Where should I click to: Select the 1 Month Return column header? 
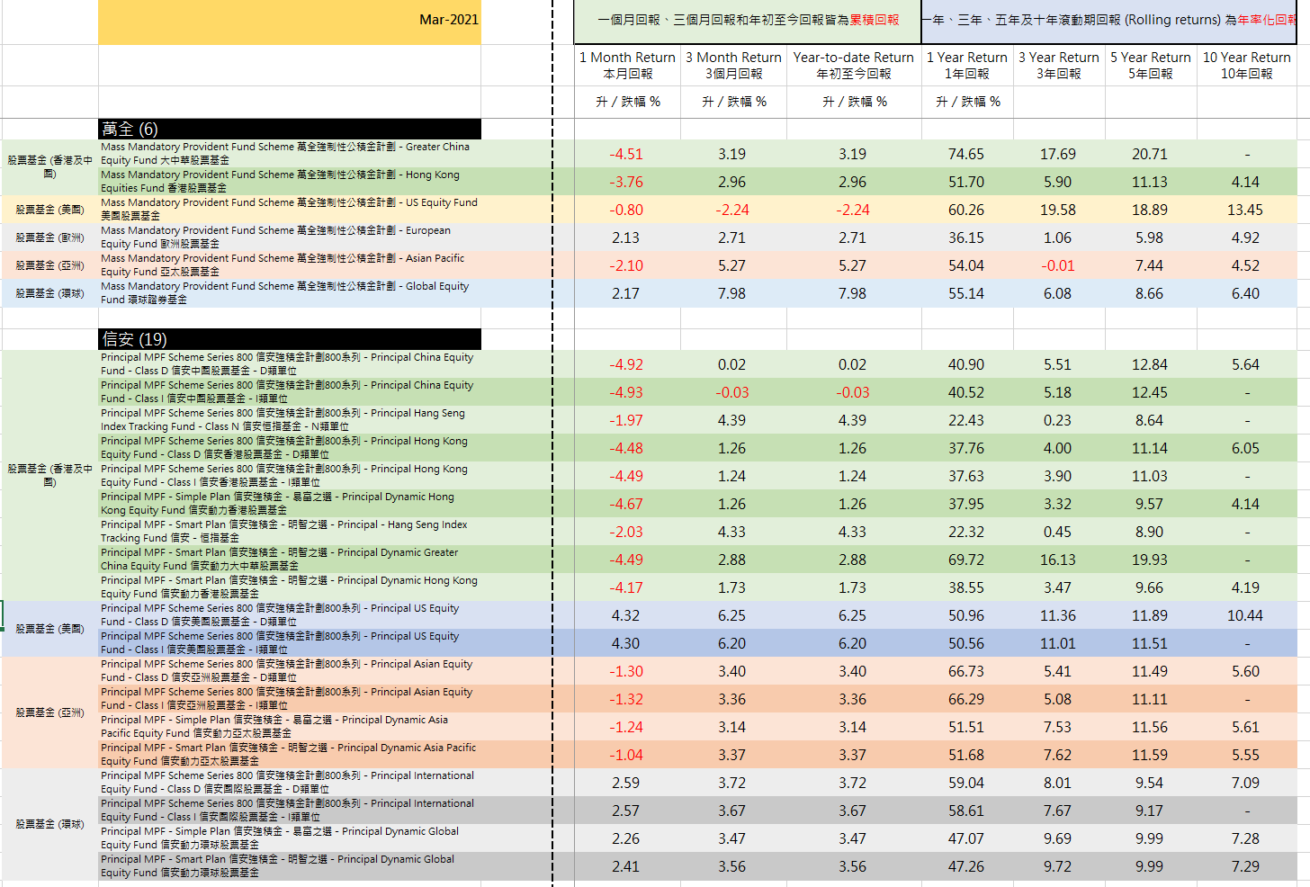click(627, 66)
